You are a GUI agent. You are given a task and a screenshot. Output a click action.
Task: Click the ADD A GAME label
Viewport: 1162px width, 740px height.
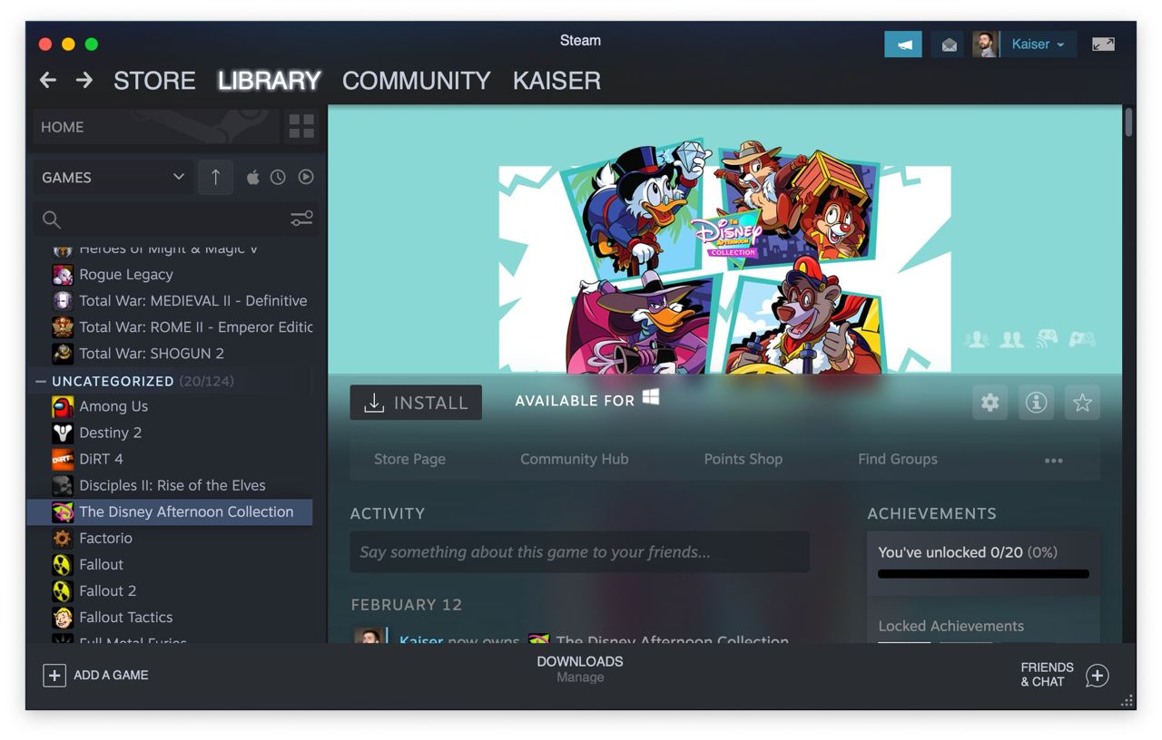point(111,675)
